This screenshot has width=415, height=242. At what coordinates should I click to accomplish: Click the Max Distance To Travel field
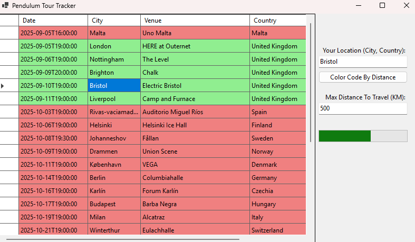[x=363, y=108]
